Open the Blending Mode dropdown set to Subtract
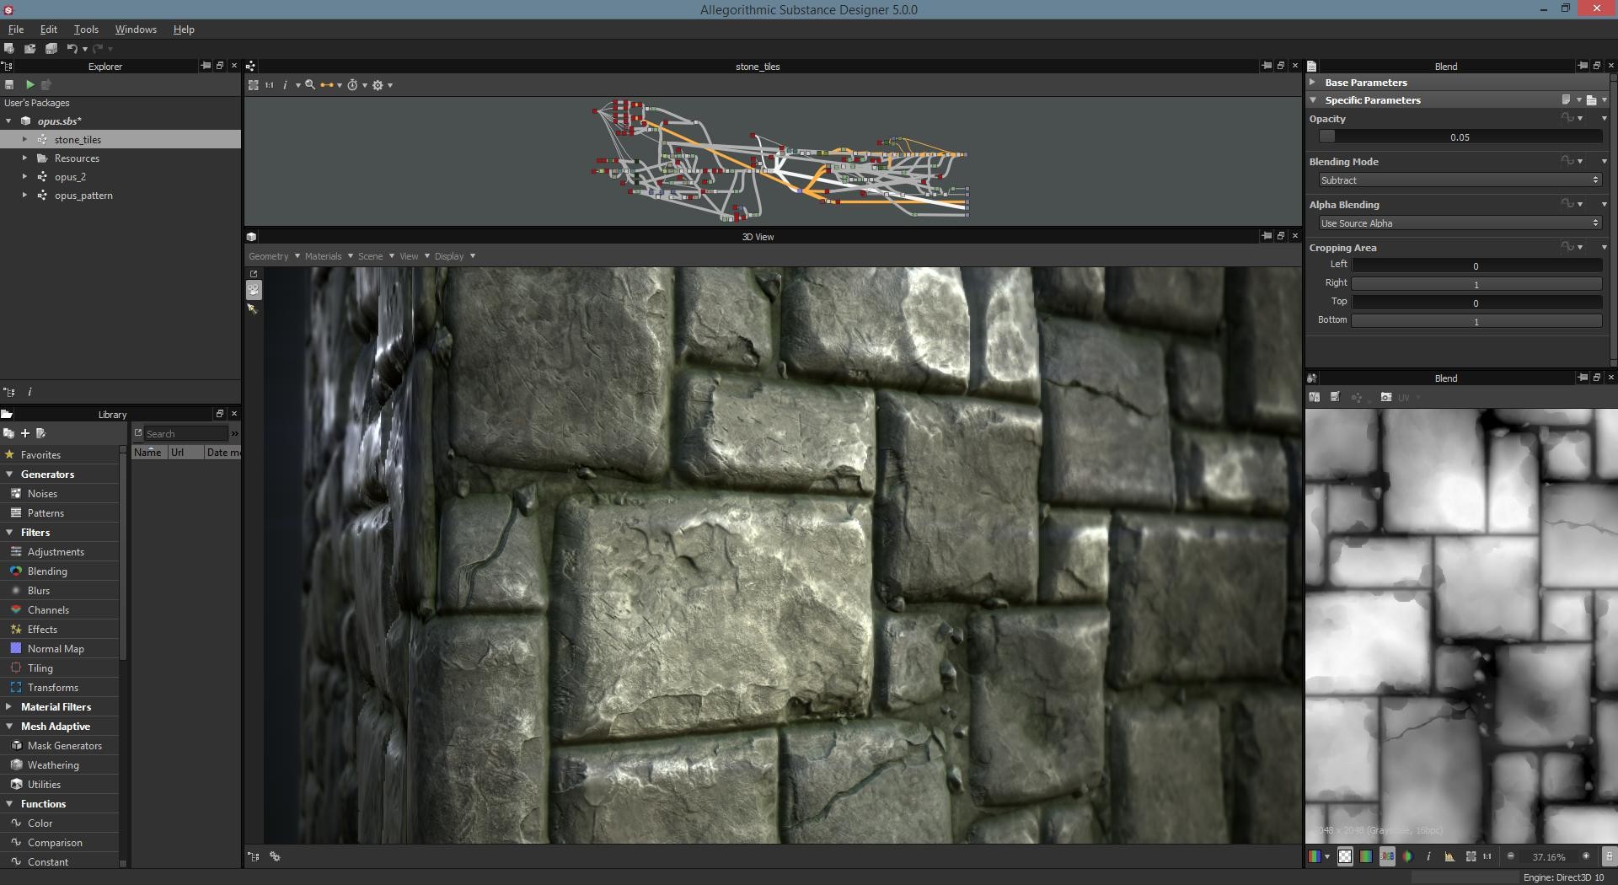 pyautogui.click(x=1459, y=180)
